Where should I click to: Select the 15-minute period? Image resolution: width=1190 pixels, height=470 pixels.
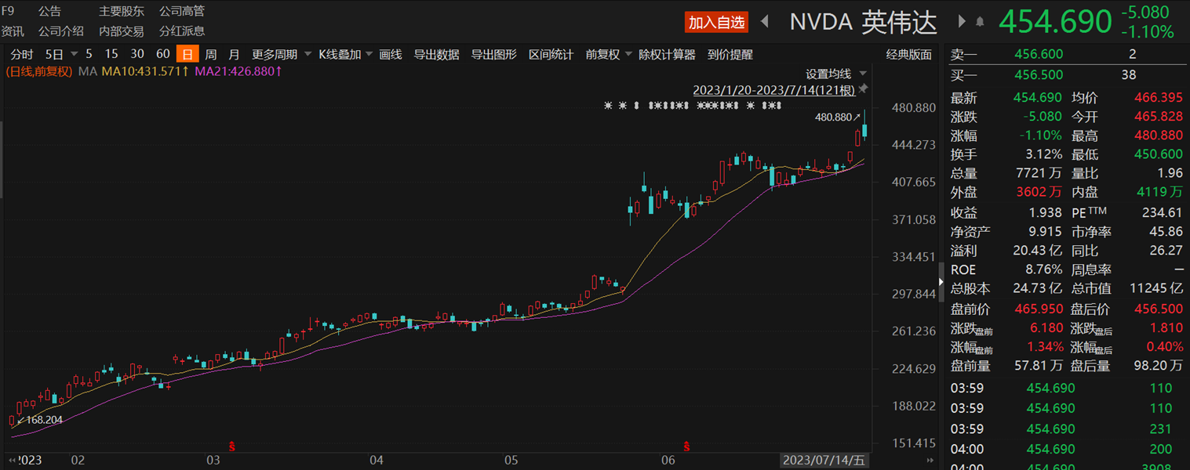[111, 54]
